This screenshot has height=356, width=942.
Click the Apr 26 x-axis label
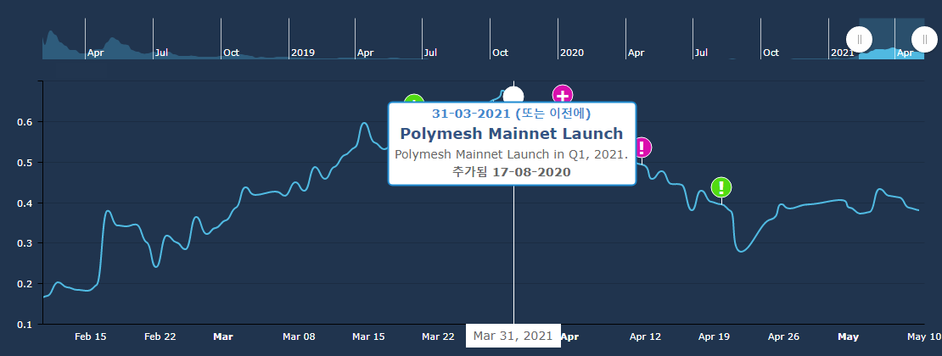tap(783, 337)
